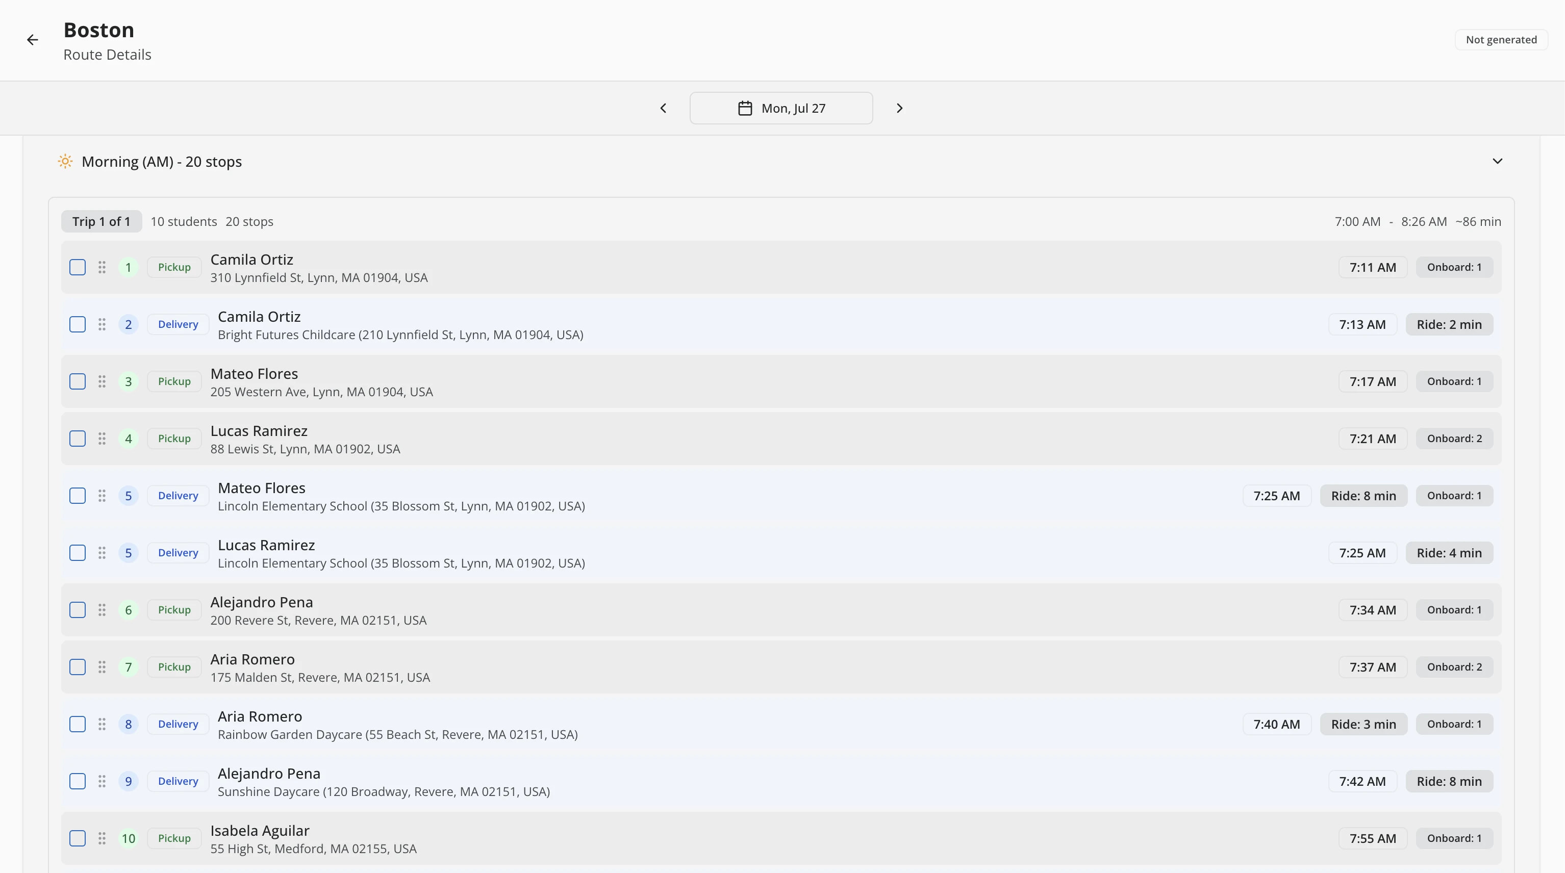Check the Lucas Ramirez pickup row
The width and height of the screenshot is (1565, 873).
pos(78,439)
